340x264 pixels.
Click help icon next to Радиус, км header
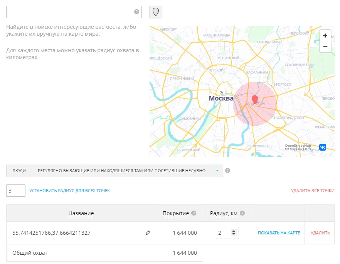(x=242, y=213)
